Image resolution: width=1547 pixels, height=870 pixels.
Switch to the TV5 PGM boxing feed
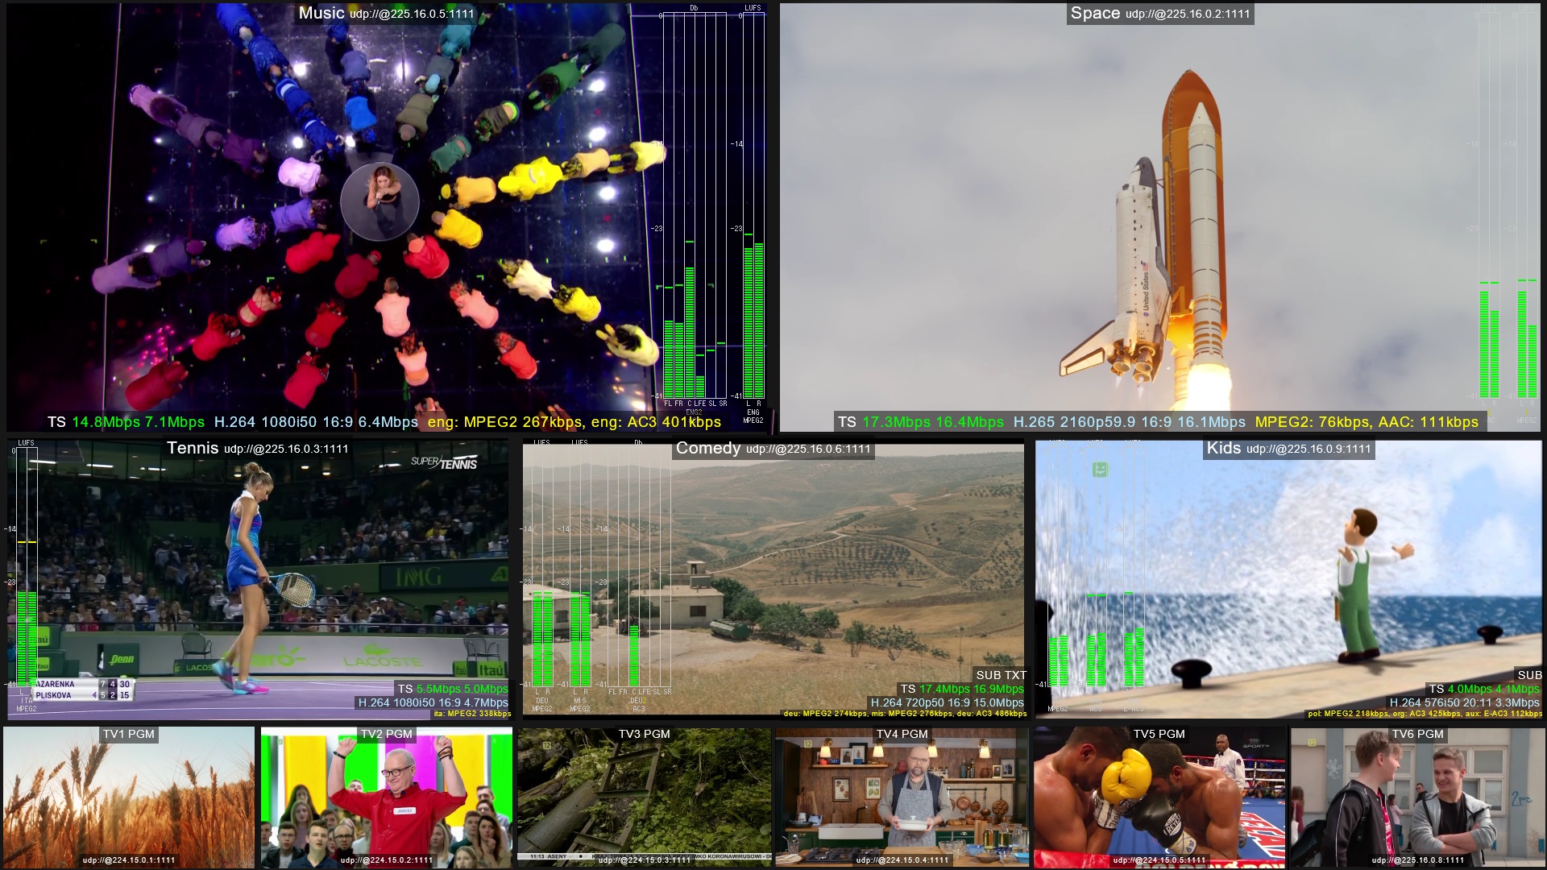tap(1160, 797)
